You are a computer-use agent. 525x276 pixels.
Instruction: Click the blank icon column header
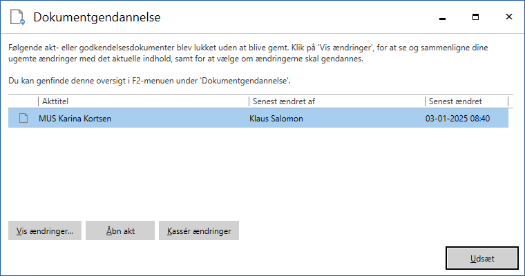[23, 101]
